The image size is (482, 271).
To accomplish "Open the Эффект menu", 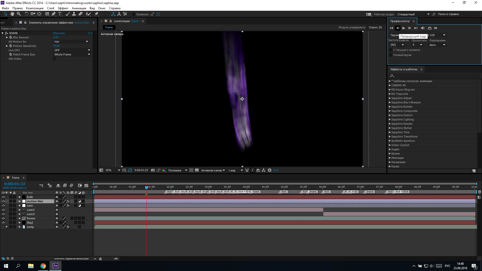I will click(x=63, y=8).
